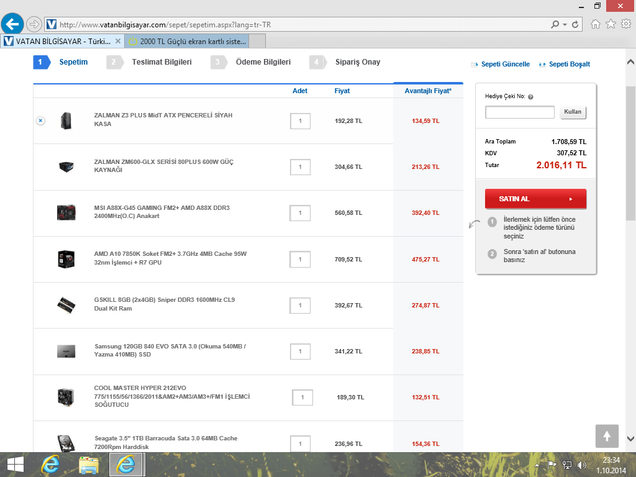Screen dimensions: 636x477
Task: Click quantity field for AMD A10 7850K
Action: (x=300, y=259)
